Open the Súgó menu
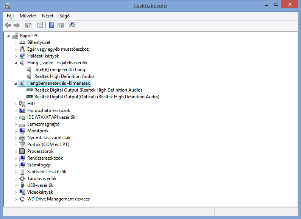 click(x=64, y=16)
